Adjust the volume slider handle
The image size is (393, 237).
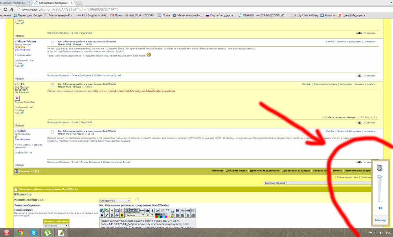380,177
